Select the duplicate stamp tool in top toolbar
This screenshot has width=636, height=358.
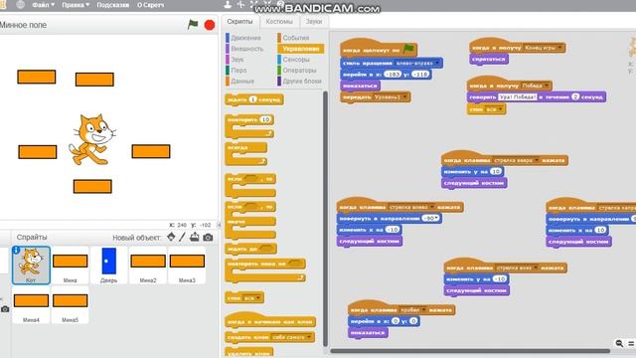tap(228, 4)
